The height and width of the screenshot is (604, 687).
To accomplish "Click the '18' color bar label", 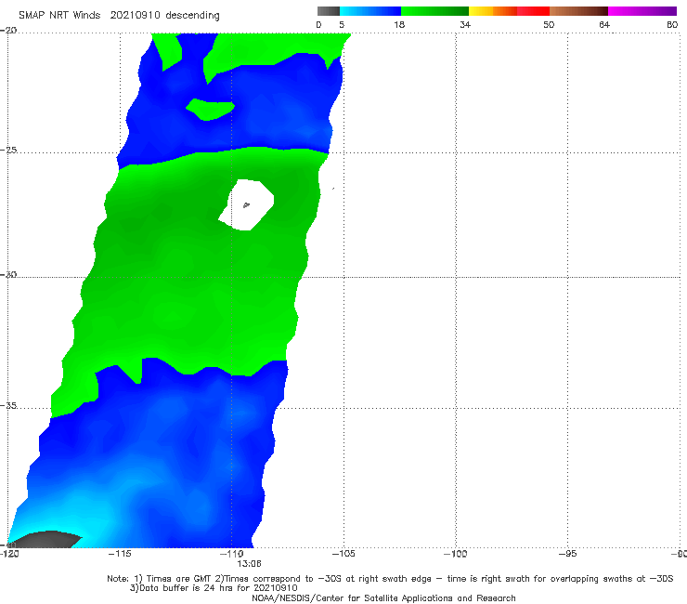I will point(399,24).
